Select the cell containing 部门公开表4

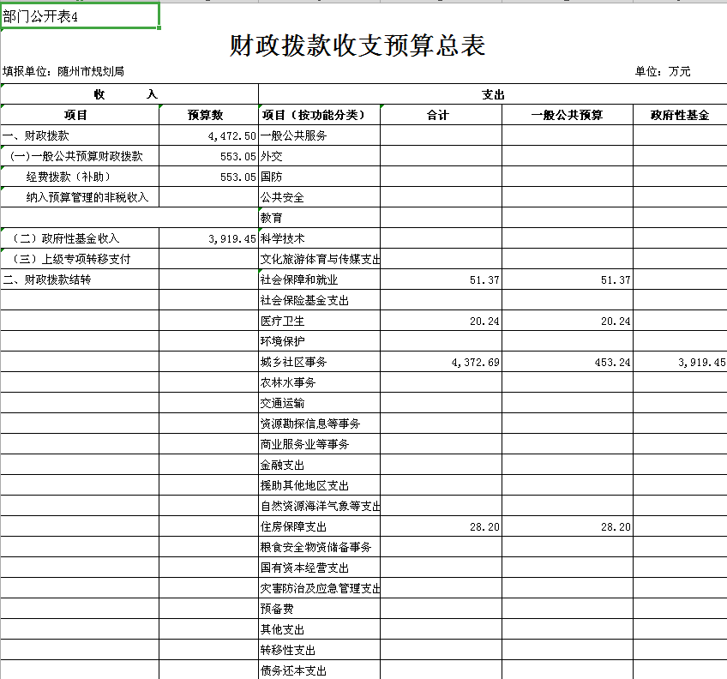coord(80,16)
